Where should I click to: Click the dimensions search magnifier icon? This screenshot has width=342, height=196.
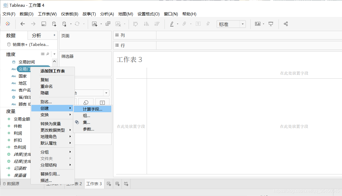(48, 54)
